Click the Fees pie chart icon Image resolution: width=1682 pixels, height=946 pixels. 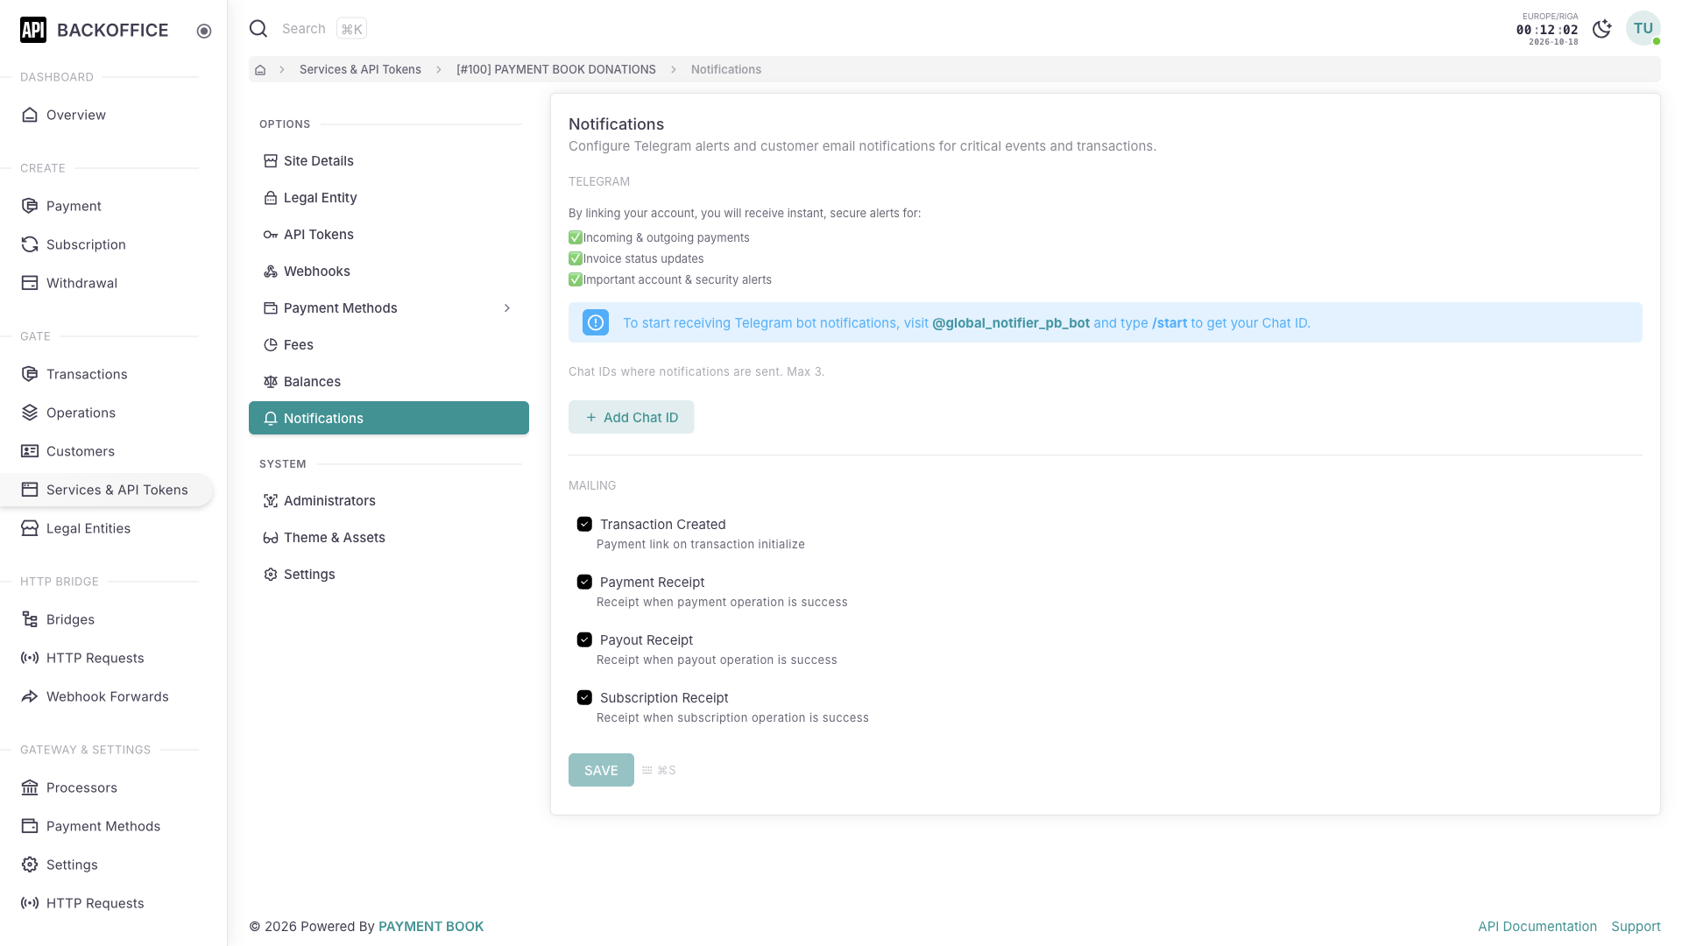[x=271, y=345]
